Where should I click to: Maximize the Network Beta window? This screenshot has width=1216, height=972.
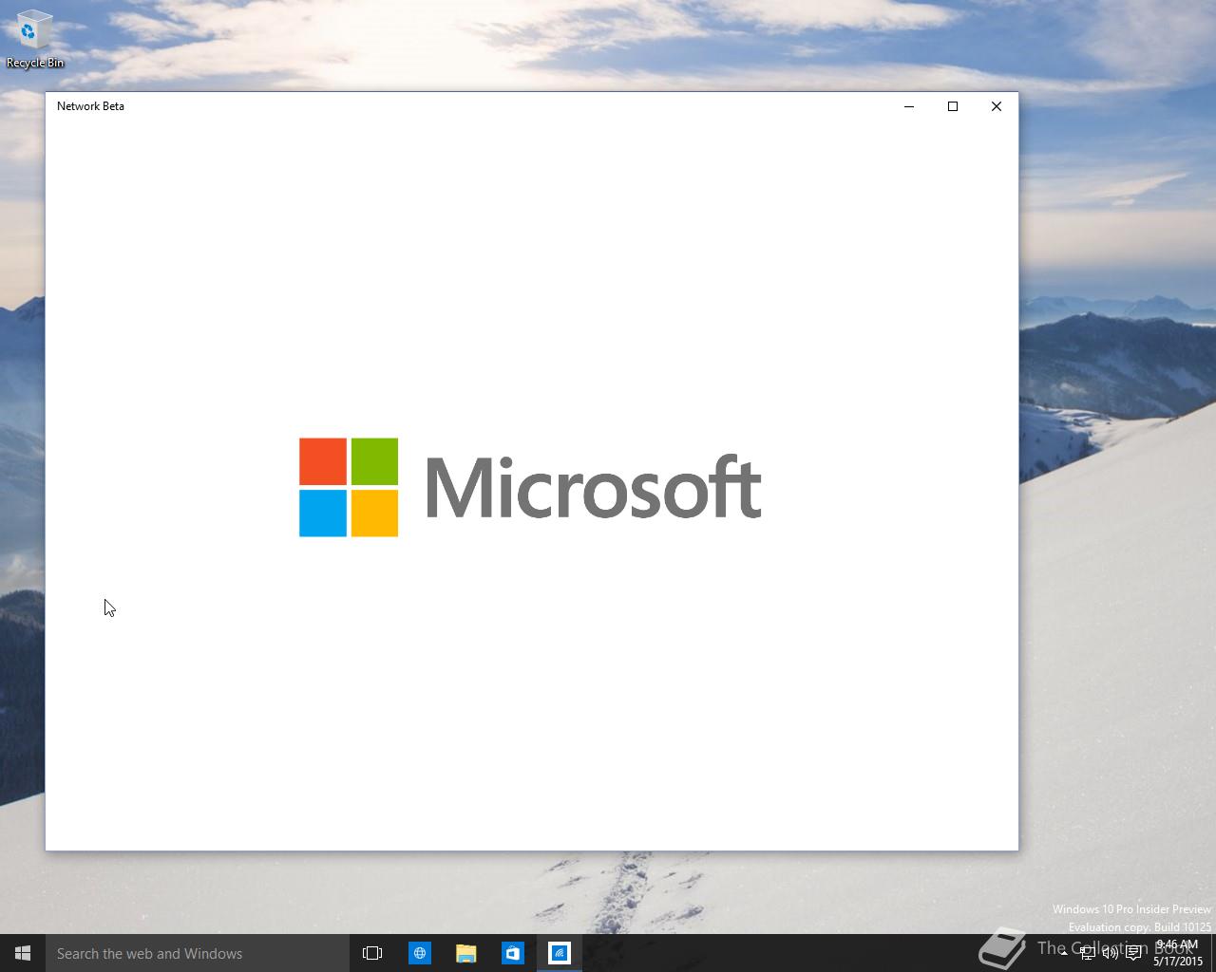953,106
